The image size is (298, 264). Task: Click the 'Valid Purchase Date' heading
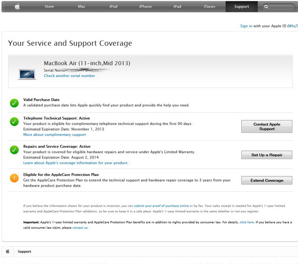point(41,100)
